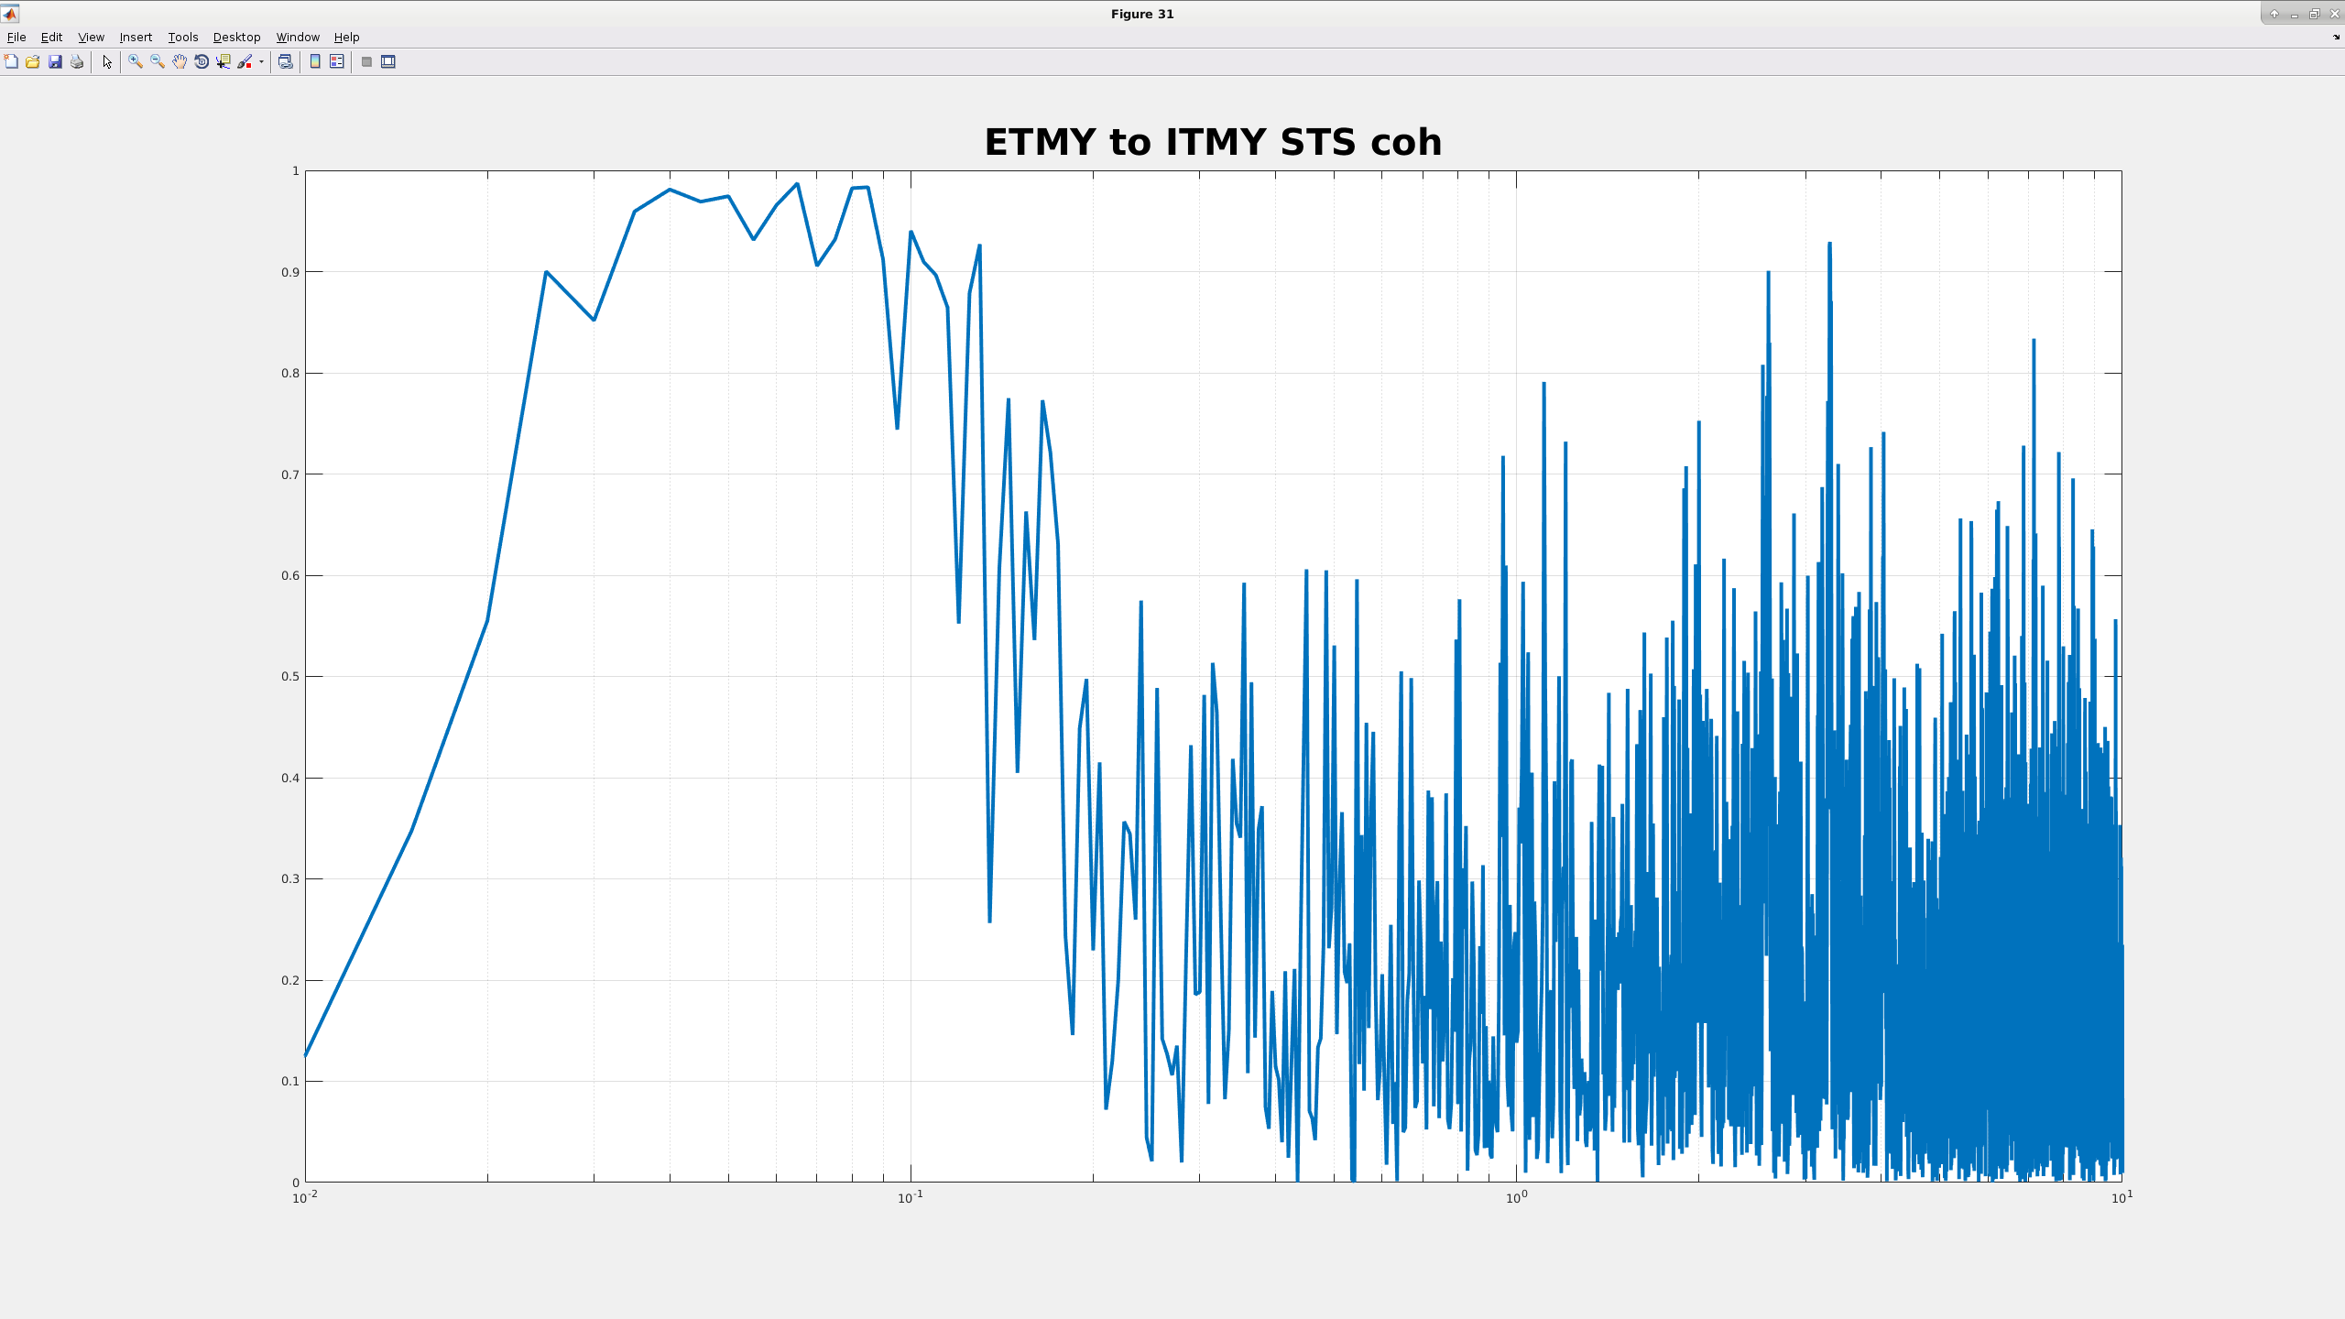2345x1319 pixels.
Task: Click the Show Plot Tools and Dock icon
Action: (388, 61)
